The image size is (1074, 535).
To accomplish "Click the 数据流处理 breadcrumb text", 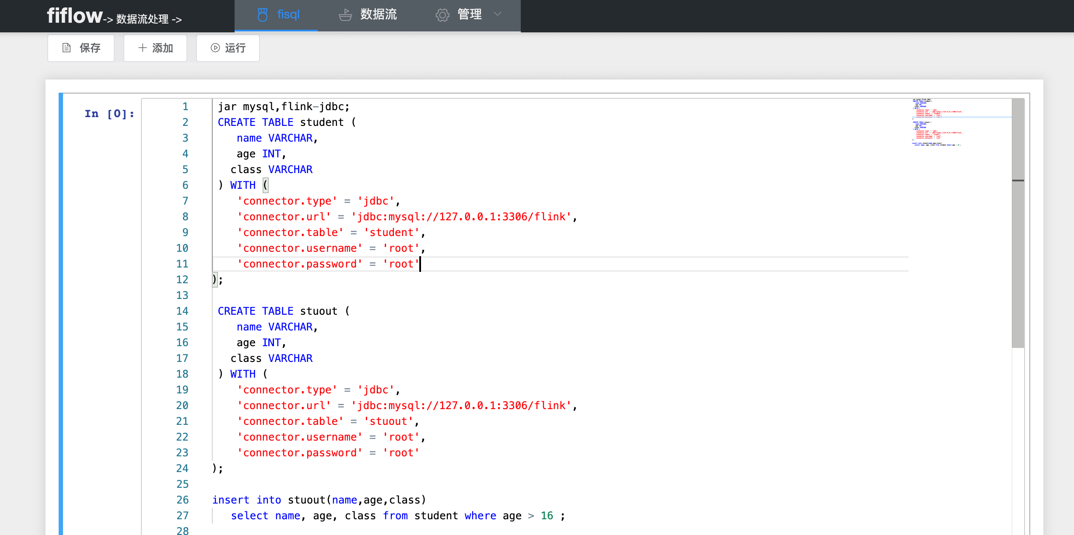I will (x=142, y=19).
